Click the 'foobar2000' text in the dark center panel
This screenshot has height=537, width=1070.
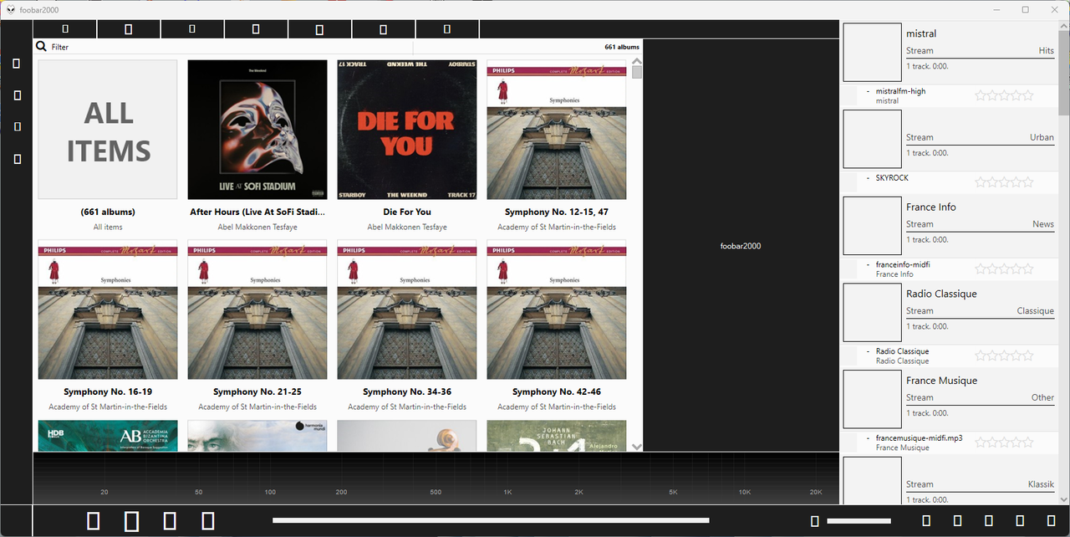741,246
